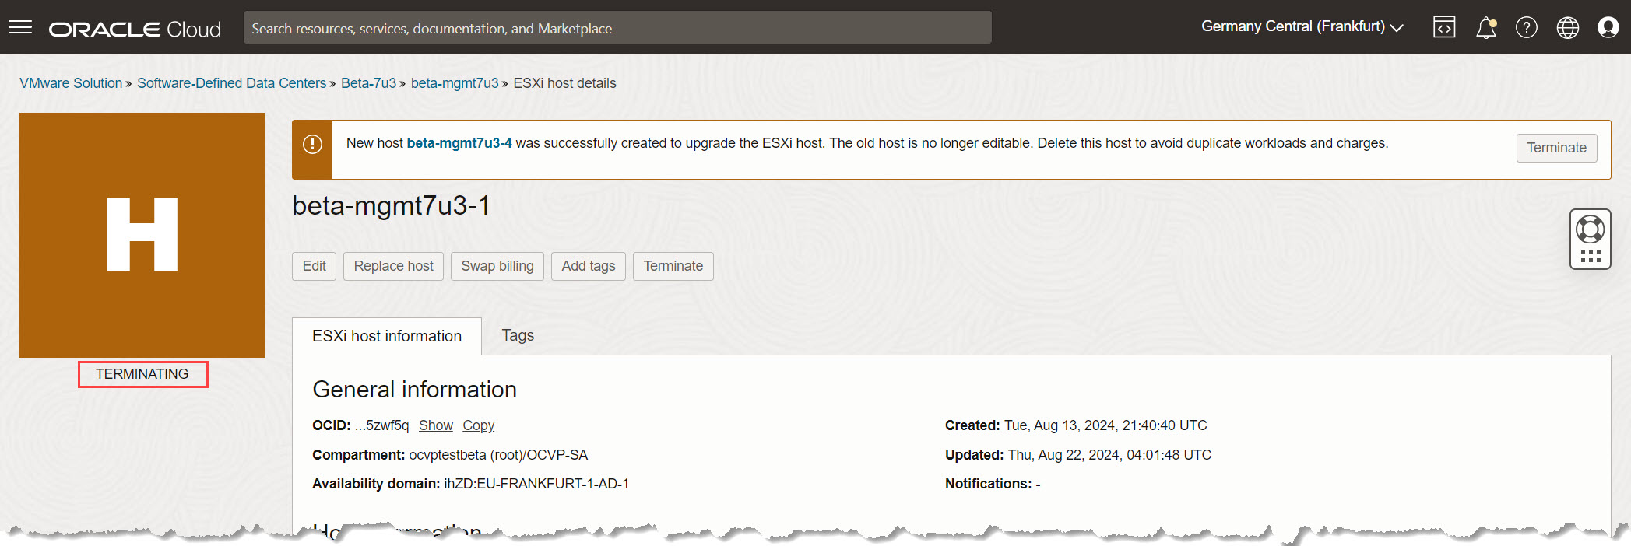
Task: Select the ESXi host information tab
Action: click(x=387, y=336)
